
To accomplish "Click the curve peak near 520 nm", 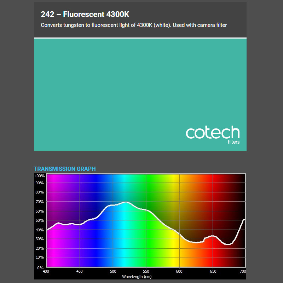I will click(x=126, y=202).
